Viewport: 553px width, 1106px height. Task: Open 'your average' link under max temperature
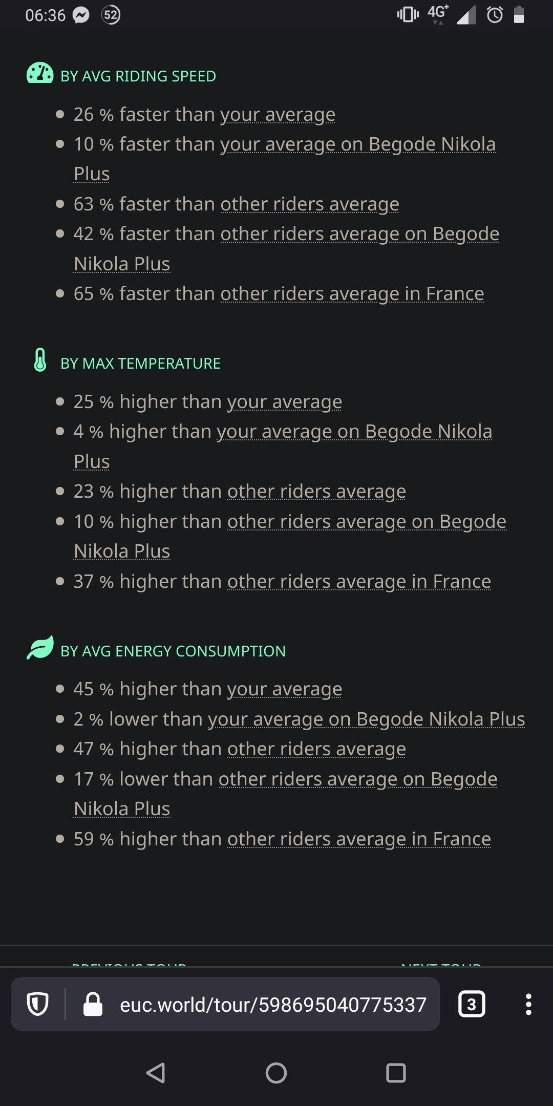[x=285, y=402]
